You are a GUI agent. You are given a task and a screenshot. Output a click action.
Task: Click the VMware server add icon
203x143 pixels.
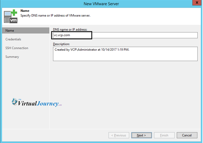(x=11, y=16)
